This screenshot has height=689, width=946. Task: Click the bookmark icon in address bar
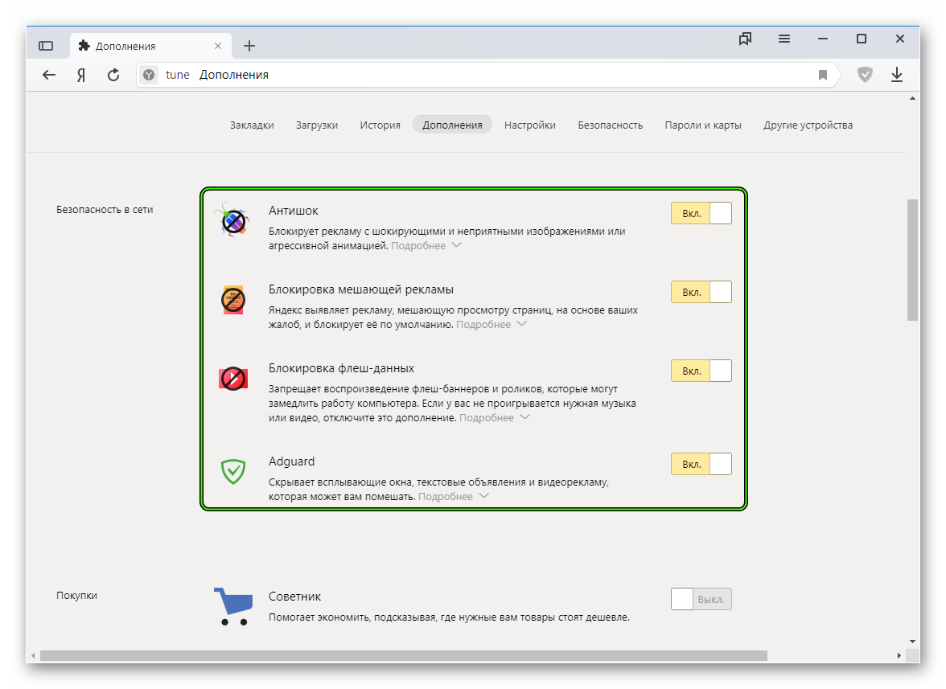click(x=822, y=75)
